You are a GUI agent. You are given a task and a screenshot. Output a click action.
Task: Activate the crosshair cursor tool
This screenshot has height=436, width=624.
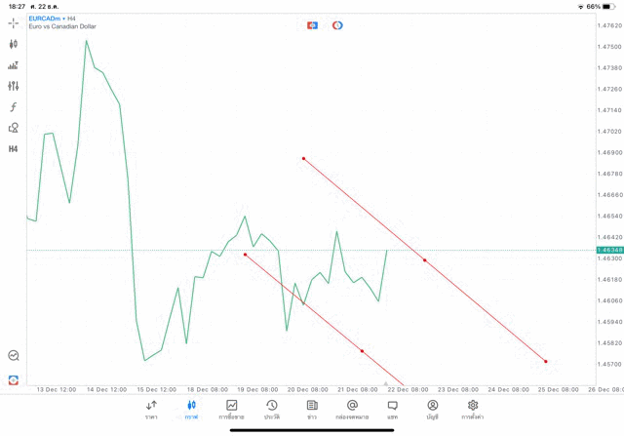[14, 22]
